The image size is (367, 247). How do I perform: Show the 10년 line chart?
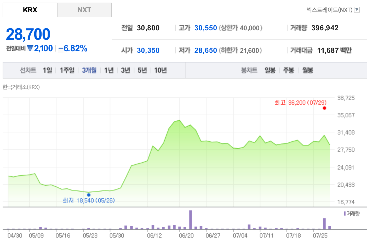click(x=160, y=70)
